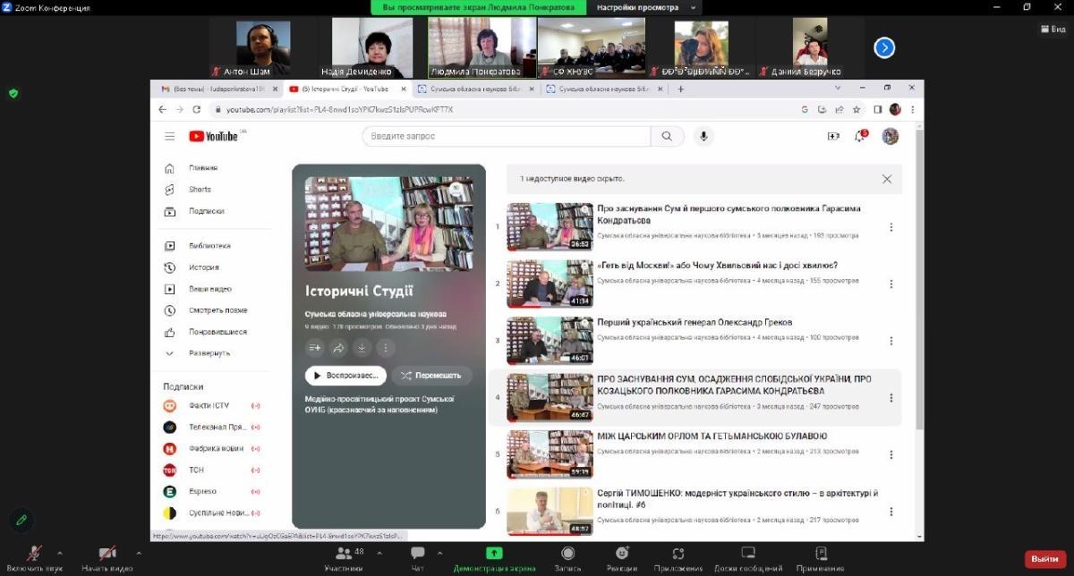Screen dimensions: 1074x576
Task: Click the red Выйти leave button
Action: [x=1044, y=558]
